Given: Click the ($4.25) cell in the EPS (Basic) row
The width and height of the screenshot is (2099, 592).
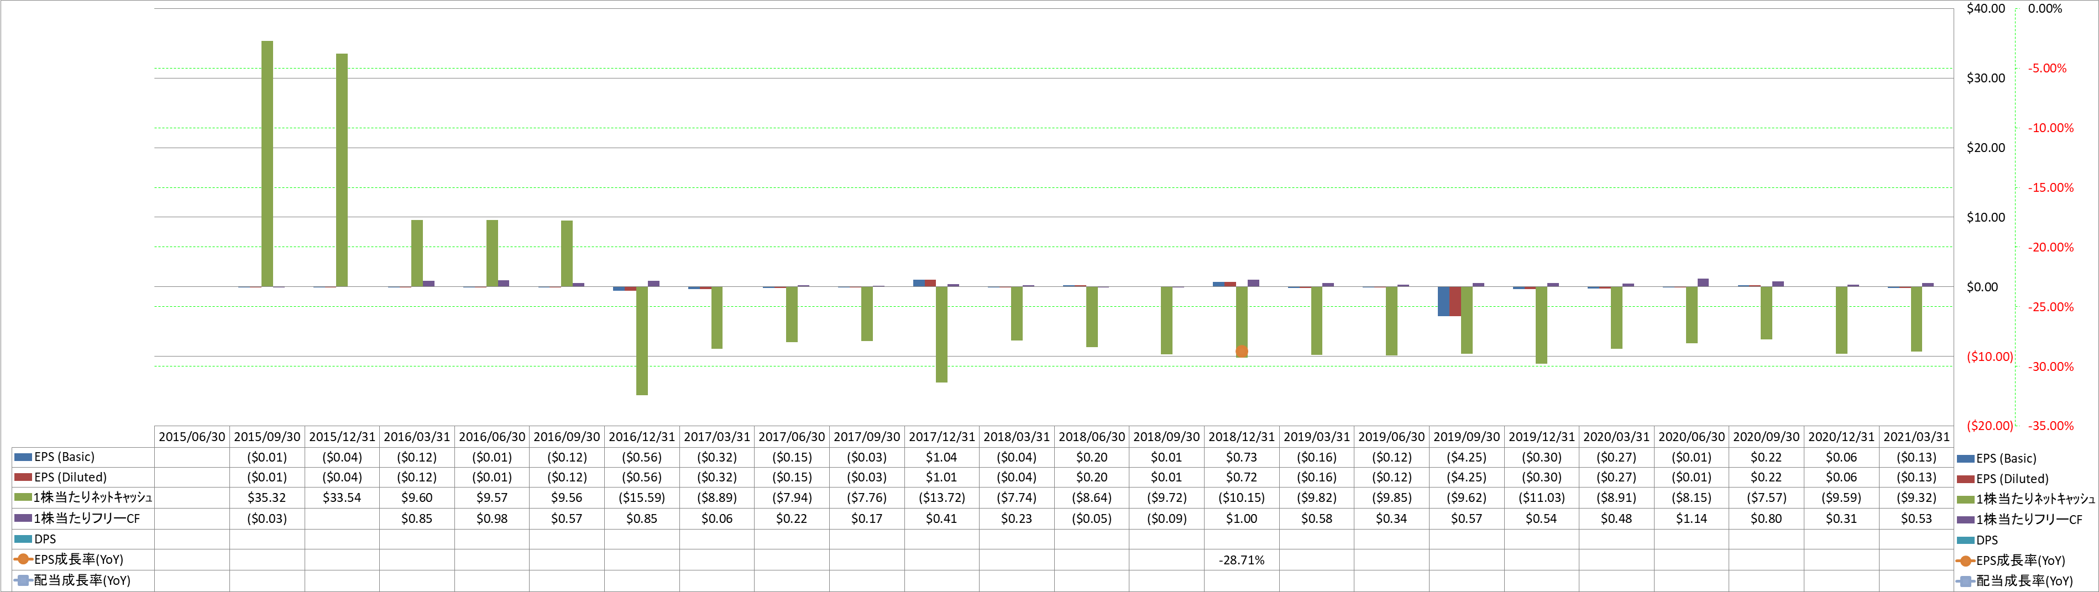Looking at the screenshot, I should [x=1467, y=458].
